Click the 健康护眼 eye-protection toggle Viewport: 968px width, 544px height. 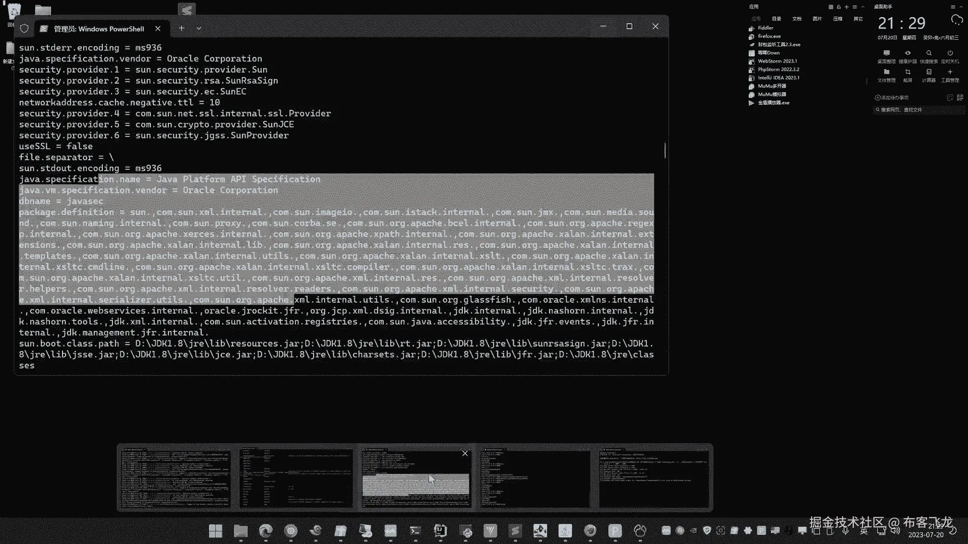tap(907, 53)
